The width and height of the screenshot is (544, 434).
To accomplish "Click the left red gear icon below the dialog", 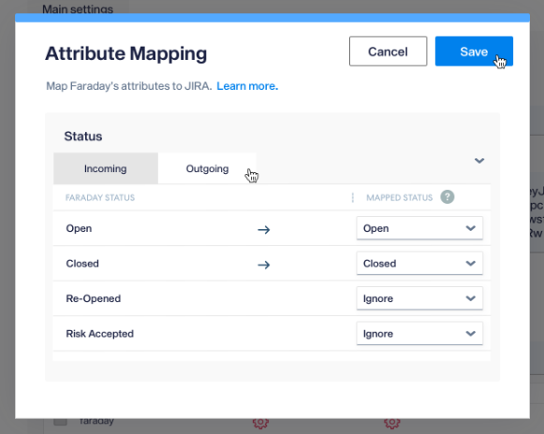I will coord(260,423).
